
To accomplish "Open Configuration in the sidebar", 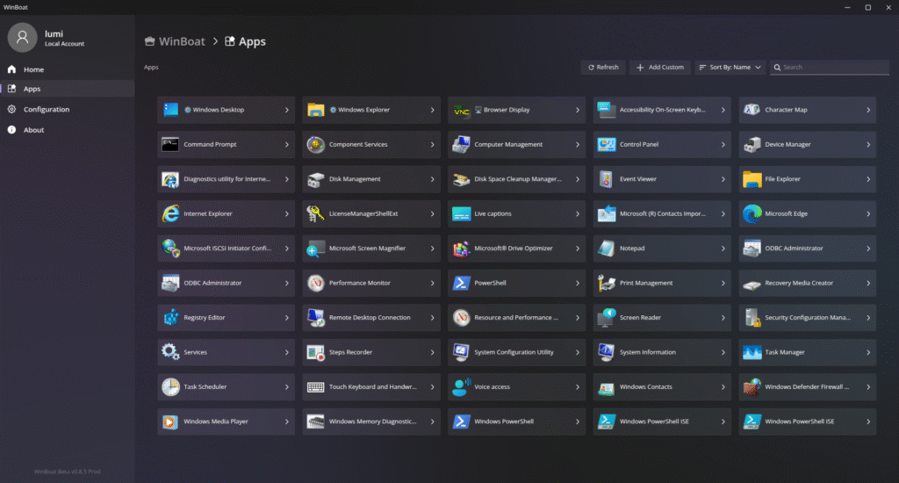I will (x=46, y=110).
